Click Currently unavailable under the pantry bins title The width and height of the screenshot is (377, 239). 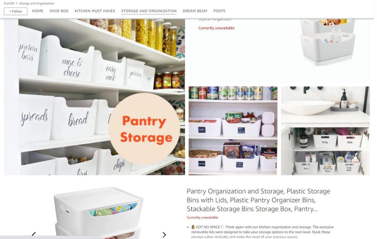[x=202, y=217]
